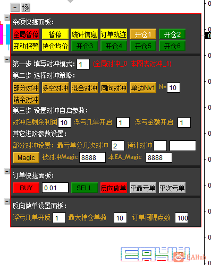Choose the 部分对冲 hedge strategy

coord(26,87)
